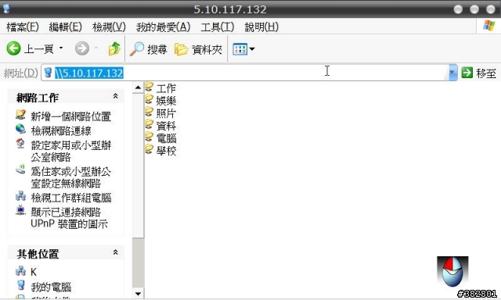Open the 工具(T) menu
The height and width of the screenshot is (300, 501).
218,27
